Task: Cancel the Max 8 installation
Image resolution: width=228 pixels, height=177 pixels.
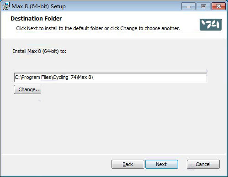Action: tap(203, 164)
